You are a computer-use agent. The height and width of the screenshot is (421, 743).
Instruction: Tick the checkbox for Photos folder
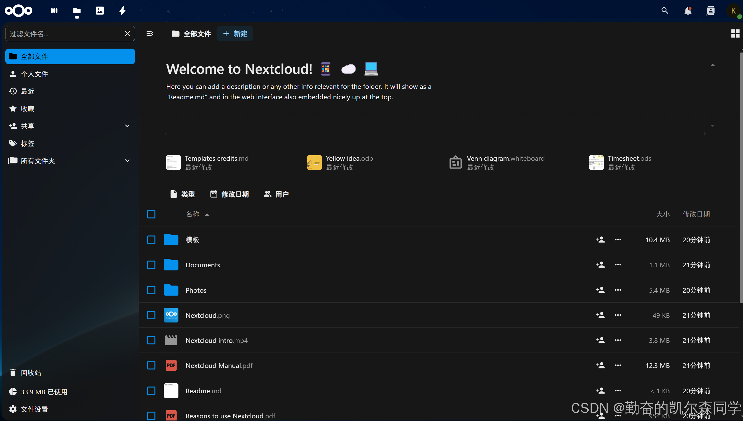point(151,290)
